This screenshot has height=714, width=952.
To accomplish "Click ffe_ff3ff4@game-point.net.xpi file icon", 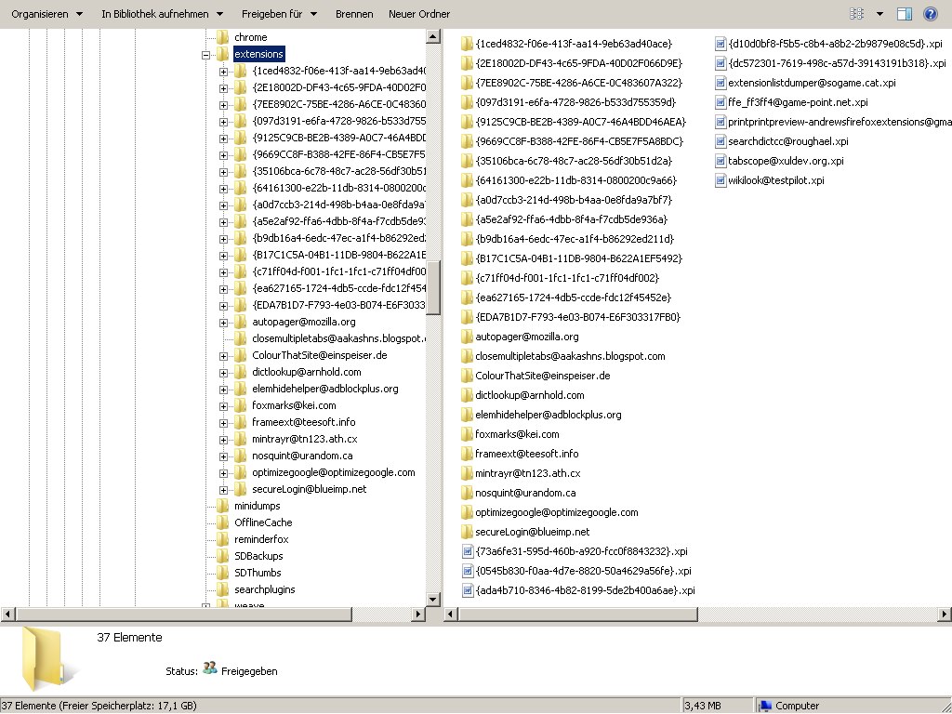I will 721,102.
